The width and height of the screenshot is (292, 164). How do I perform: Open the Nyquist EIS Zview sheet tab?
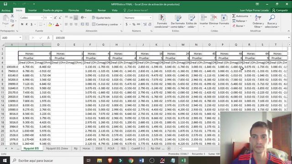(x=57, y=149)
